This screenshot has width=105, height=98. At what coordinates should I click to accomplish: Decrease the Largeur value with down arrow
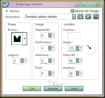[x=22, y=62]
